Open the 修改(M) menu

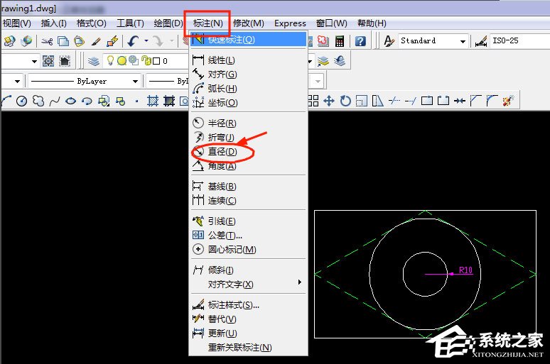point(248,23)
